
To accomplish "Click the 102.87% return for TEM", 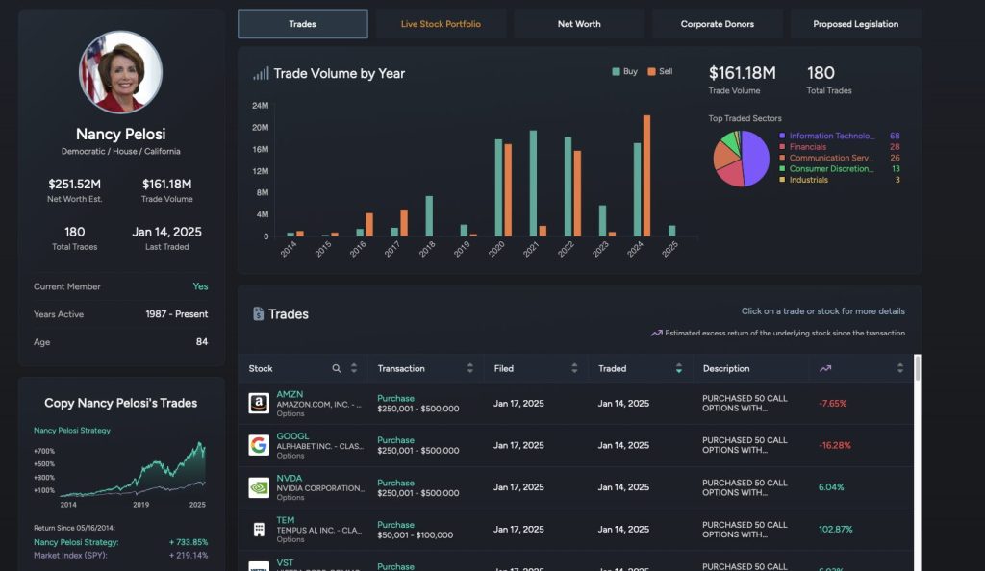I will coord(836,530).
